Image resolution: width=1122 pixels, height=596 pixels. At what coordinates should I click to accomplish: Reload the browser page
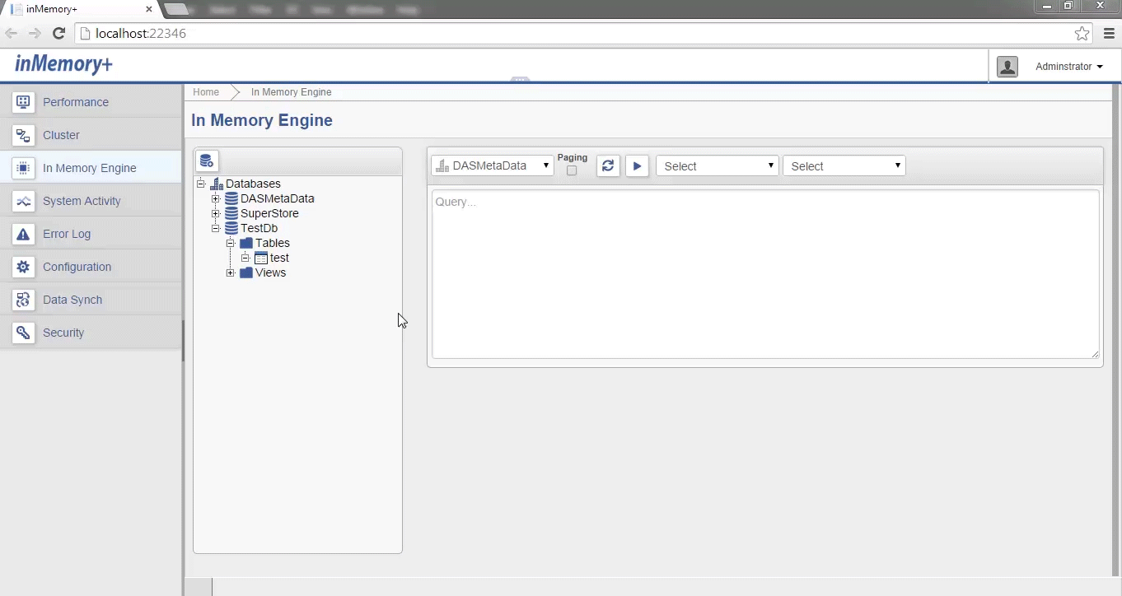(x=58, y=34)
